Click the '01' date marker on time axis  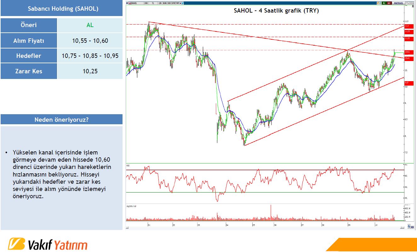click(149, 225)
